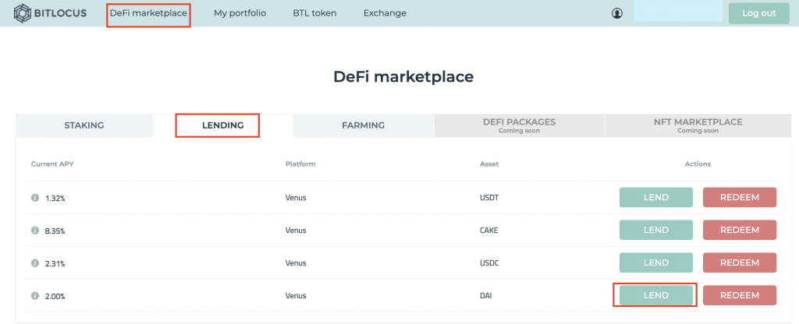Image resolution: width=799 pixels, height=324 pixels.
Task: Open the user profile icon
Action: coord(617,14)
